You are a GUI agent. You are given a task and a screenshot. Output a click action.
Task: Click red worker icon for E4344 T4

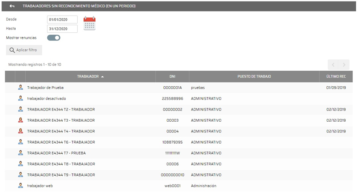click(21, 131)
